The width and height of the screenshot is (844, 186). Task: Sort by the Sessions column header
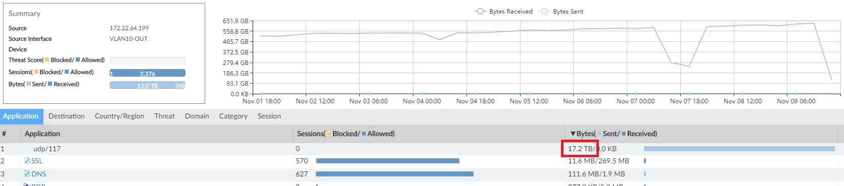(346, 134)
